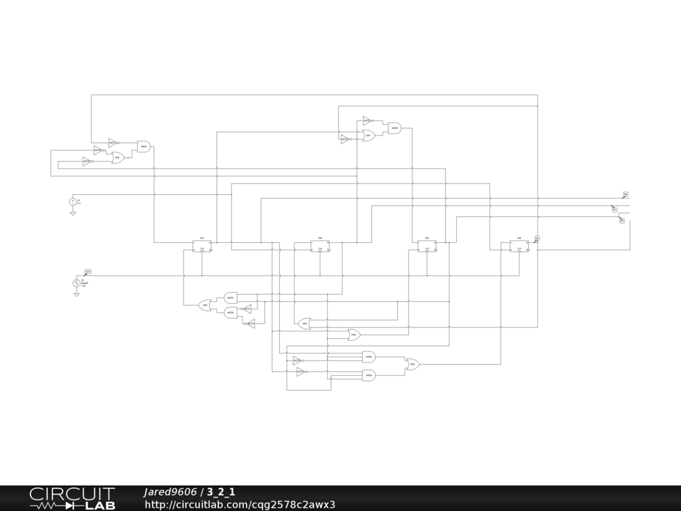Click the AND3 gate symbol
Screen dimensions: 681x511
[x=231, y=297]
